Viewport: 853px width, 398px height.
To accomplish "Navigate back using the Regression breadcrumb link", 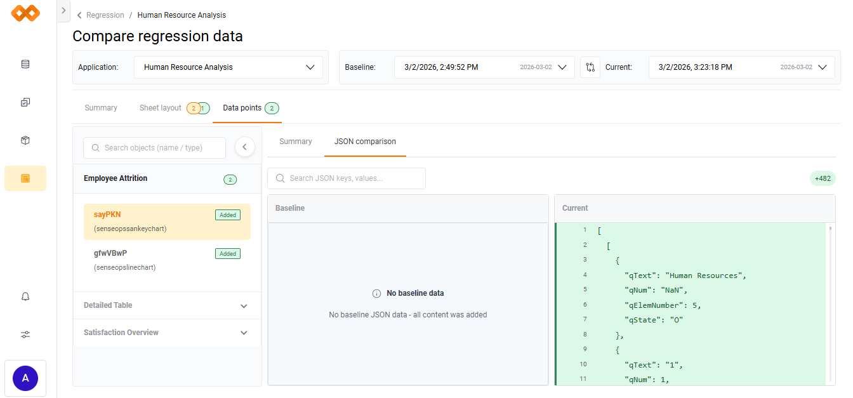I will coord(105,15).
